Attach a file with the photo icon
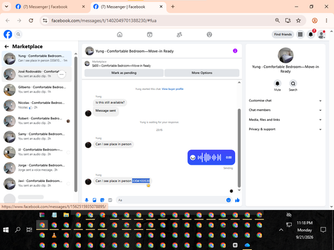334x250 pixels. [x=94, y=200]
